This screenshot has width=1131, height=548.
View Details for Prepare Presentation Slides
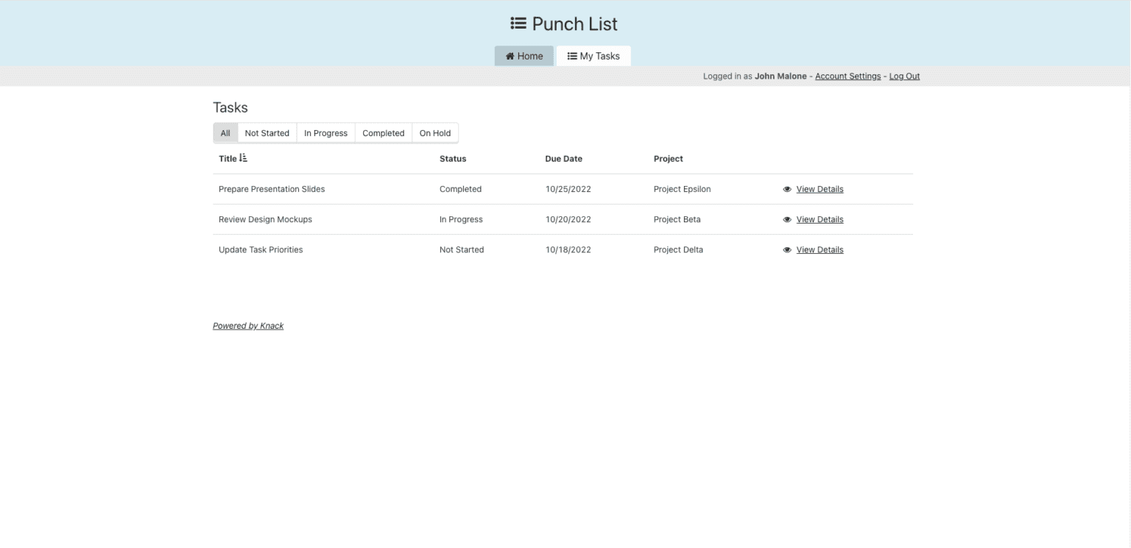[820, 189]
